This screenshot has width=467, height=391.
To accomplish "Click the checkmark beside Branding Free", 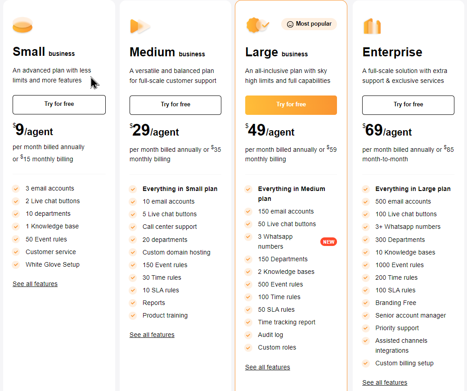I will click(366, 303).
